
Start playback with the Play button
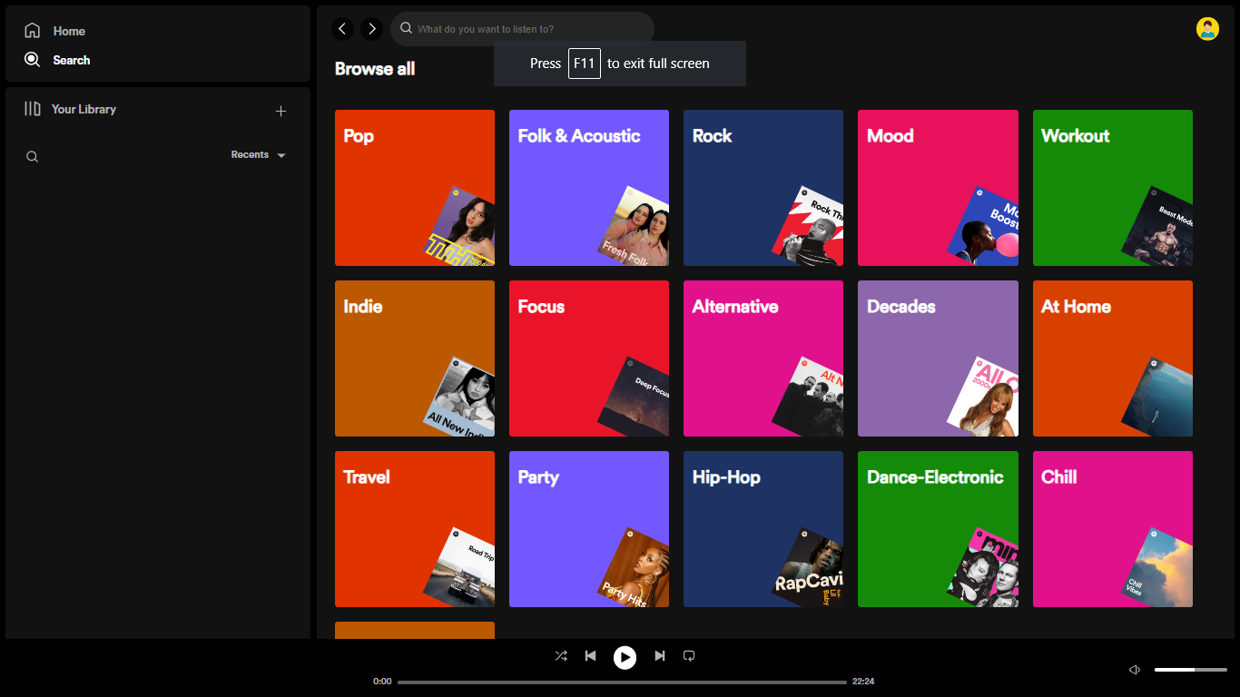(625, 657)
